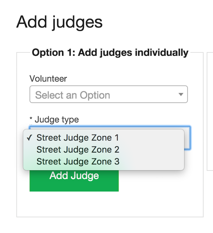Screen dimensions: 213x233
Task: Click the required asterisk before Judge type
Action: tap(31, 120)
